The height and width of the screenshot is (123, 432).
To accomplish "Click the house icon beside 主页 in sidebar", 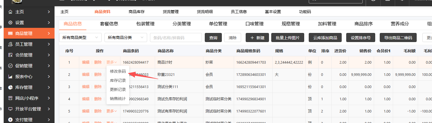I will 11,12.
